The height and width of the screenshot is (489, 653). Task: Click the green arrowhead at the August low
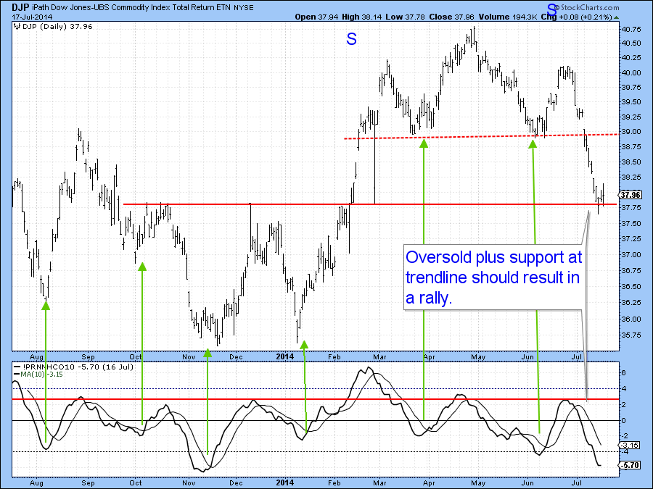46,306
